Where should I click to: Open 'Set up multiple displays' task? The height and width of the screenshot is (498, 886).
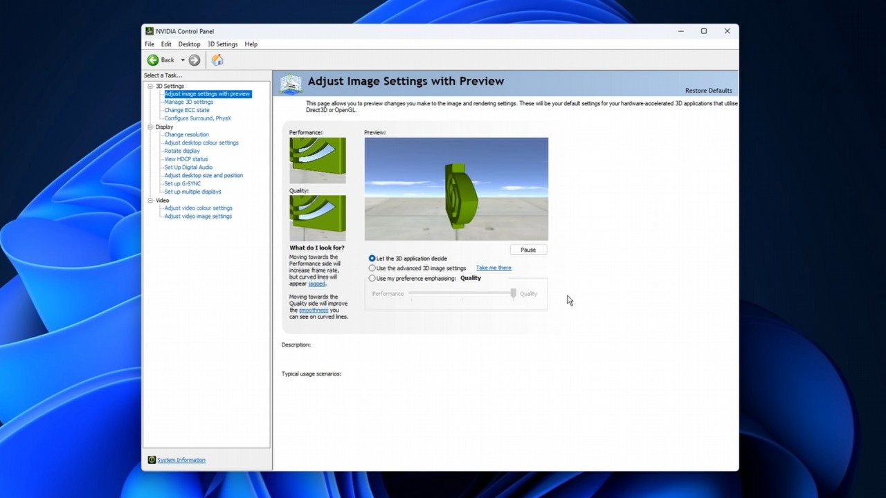click(192, 192)
